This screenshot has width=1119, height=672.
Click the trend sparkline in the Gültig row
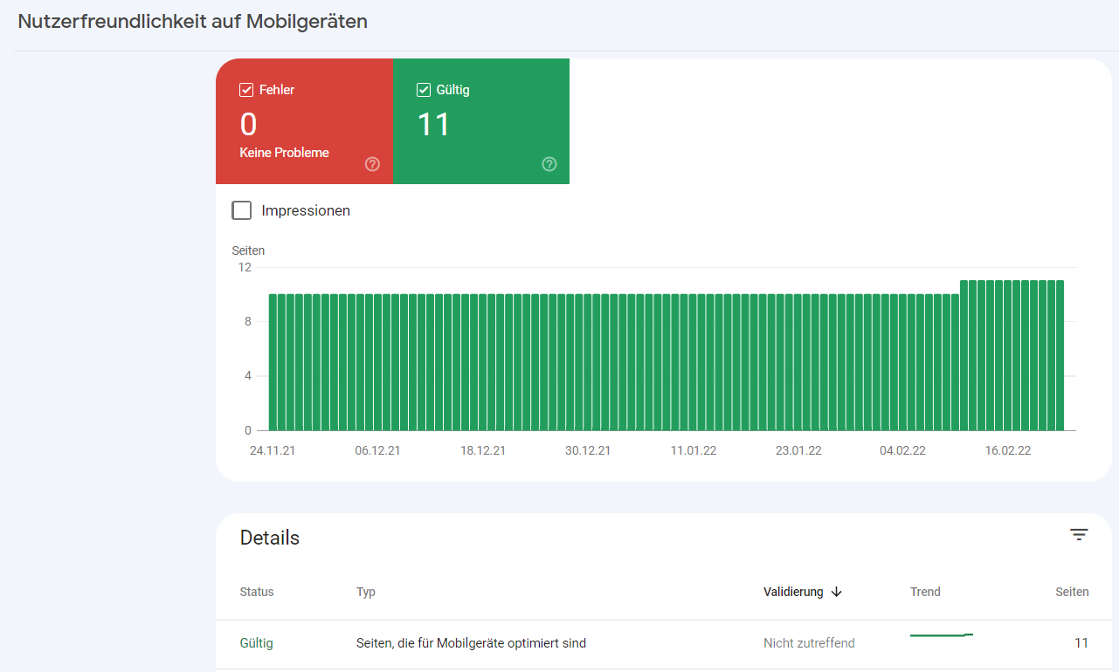click(x=941, y=634)
